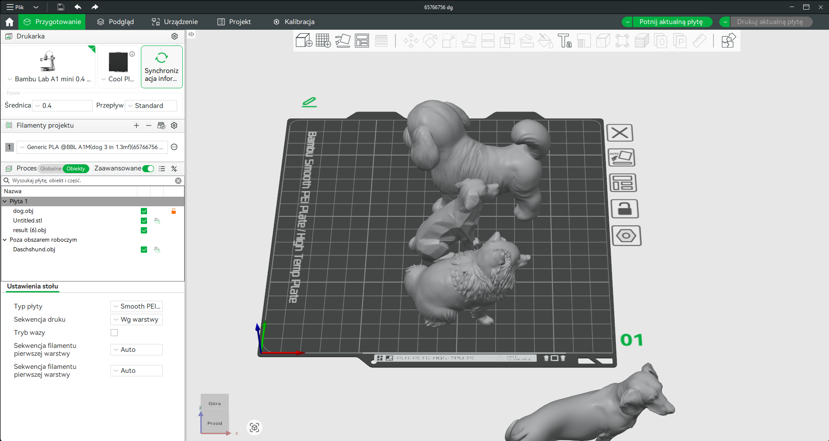Click Synchronizacja informacji button
Screen dimensions: 829x441
point(162,67)
